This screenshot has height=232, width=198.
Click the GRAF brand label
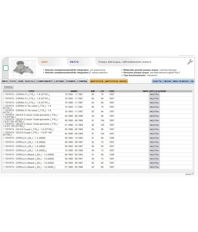(x=45, y=62)
